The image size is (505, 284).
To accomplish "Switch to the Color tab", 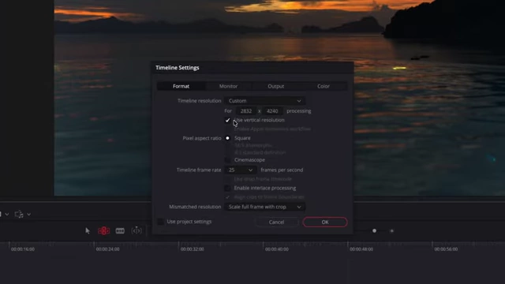I will pyautogui.click(x=324, y=86).
